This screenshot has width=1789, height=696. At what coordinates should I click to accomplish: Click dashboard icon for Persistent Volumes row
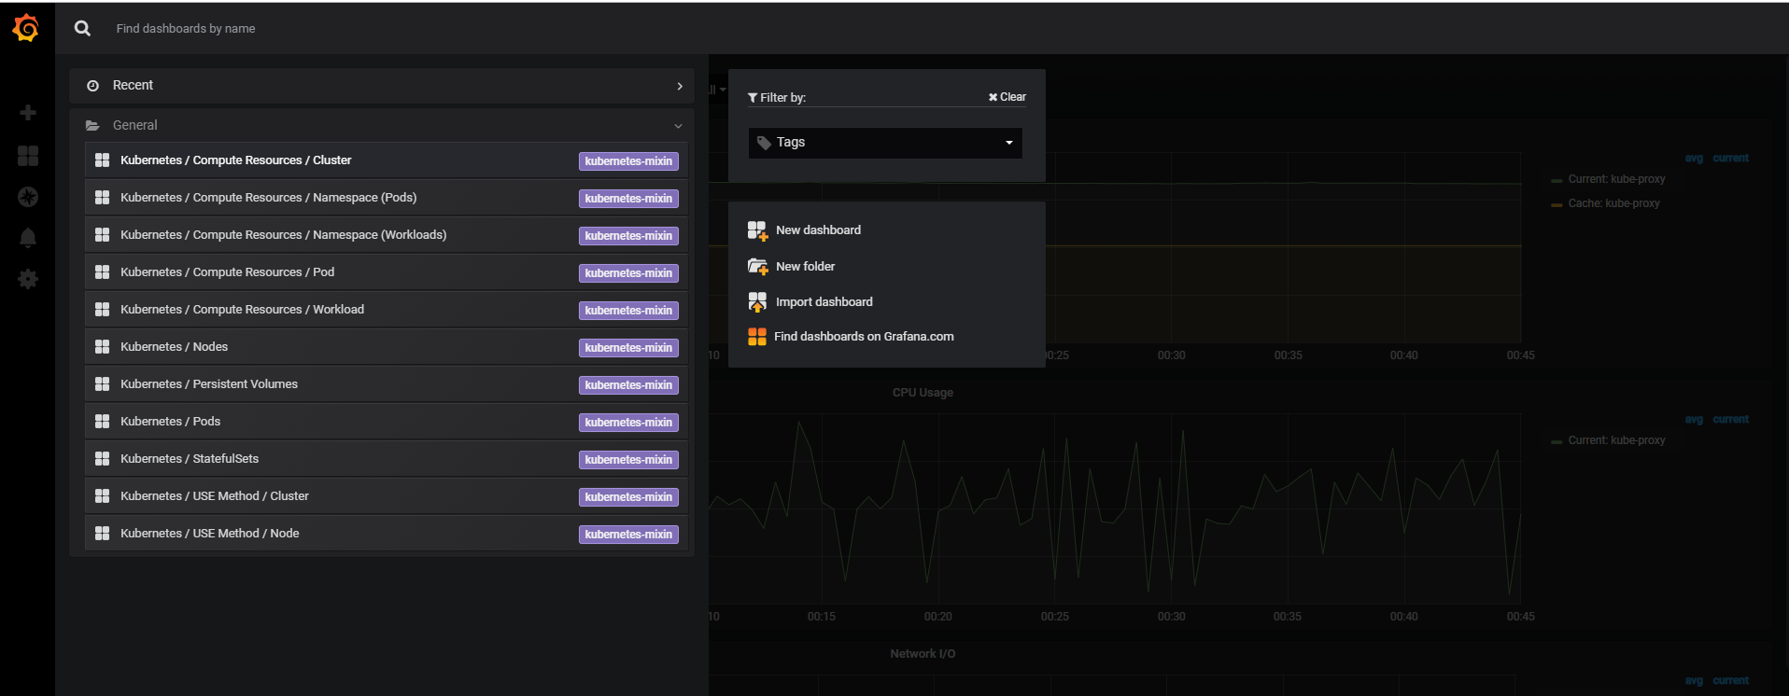103,384
